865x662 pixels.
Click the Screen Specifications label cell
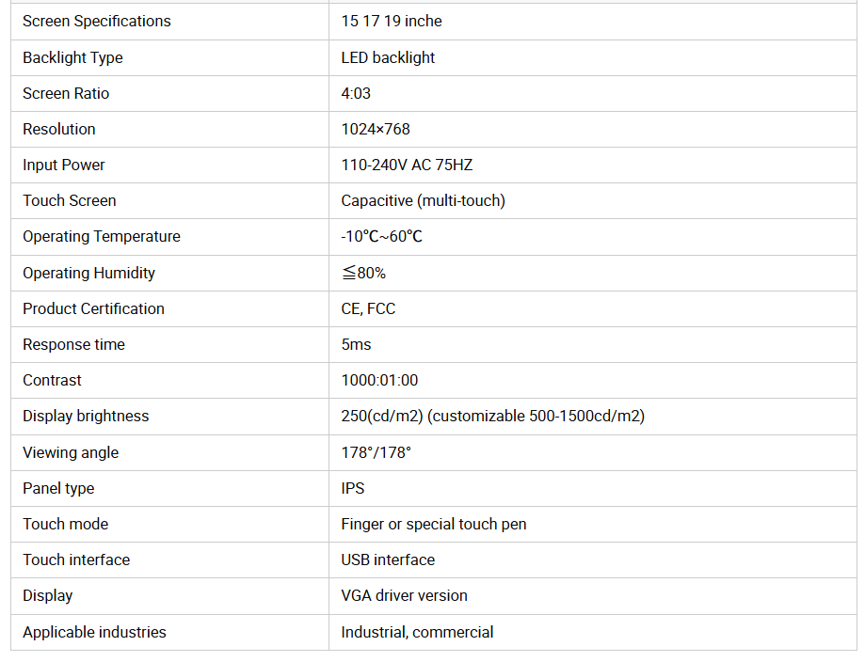pyautogui.click(x=97, y=21)
